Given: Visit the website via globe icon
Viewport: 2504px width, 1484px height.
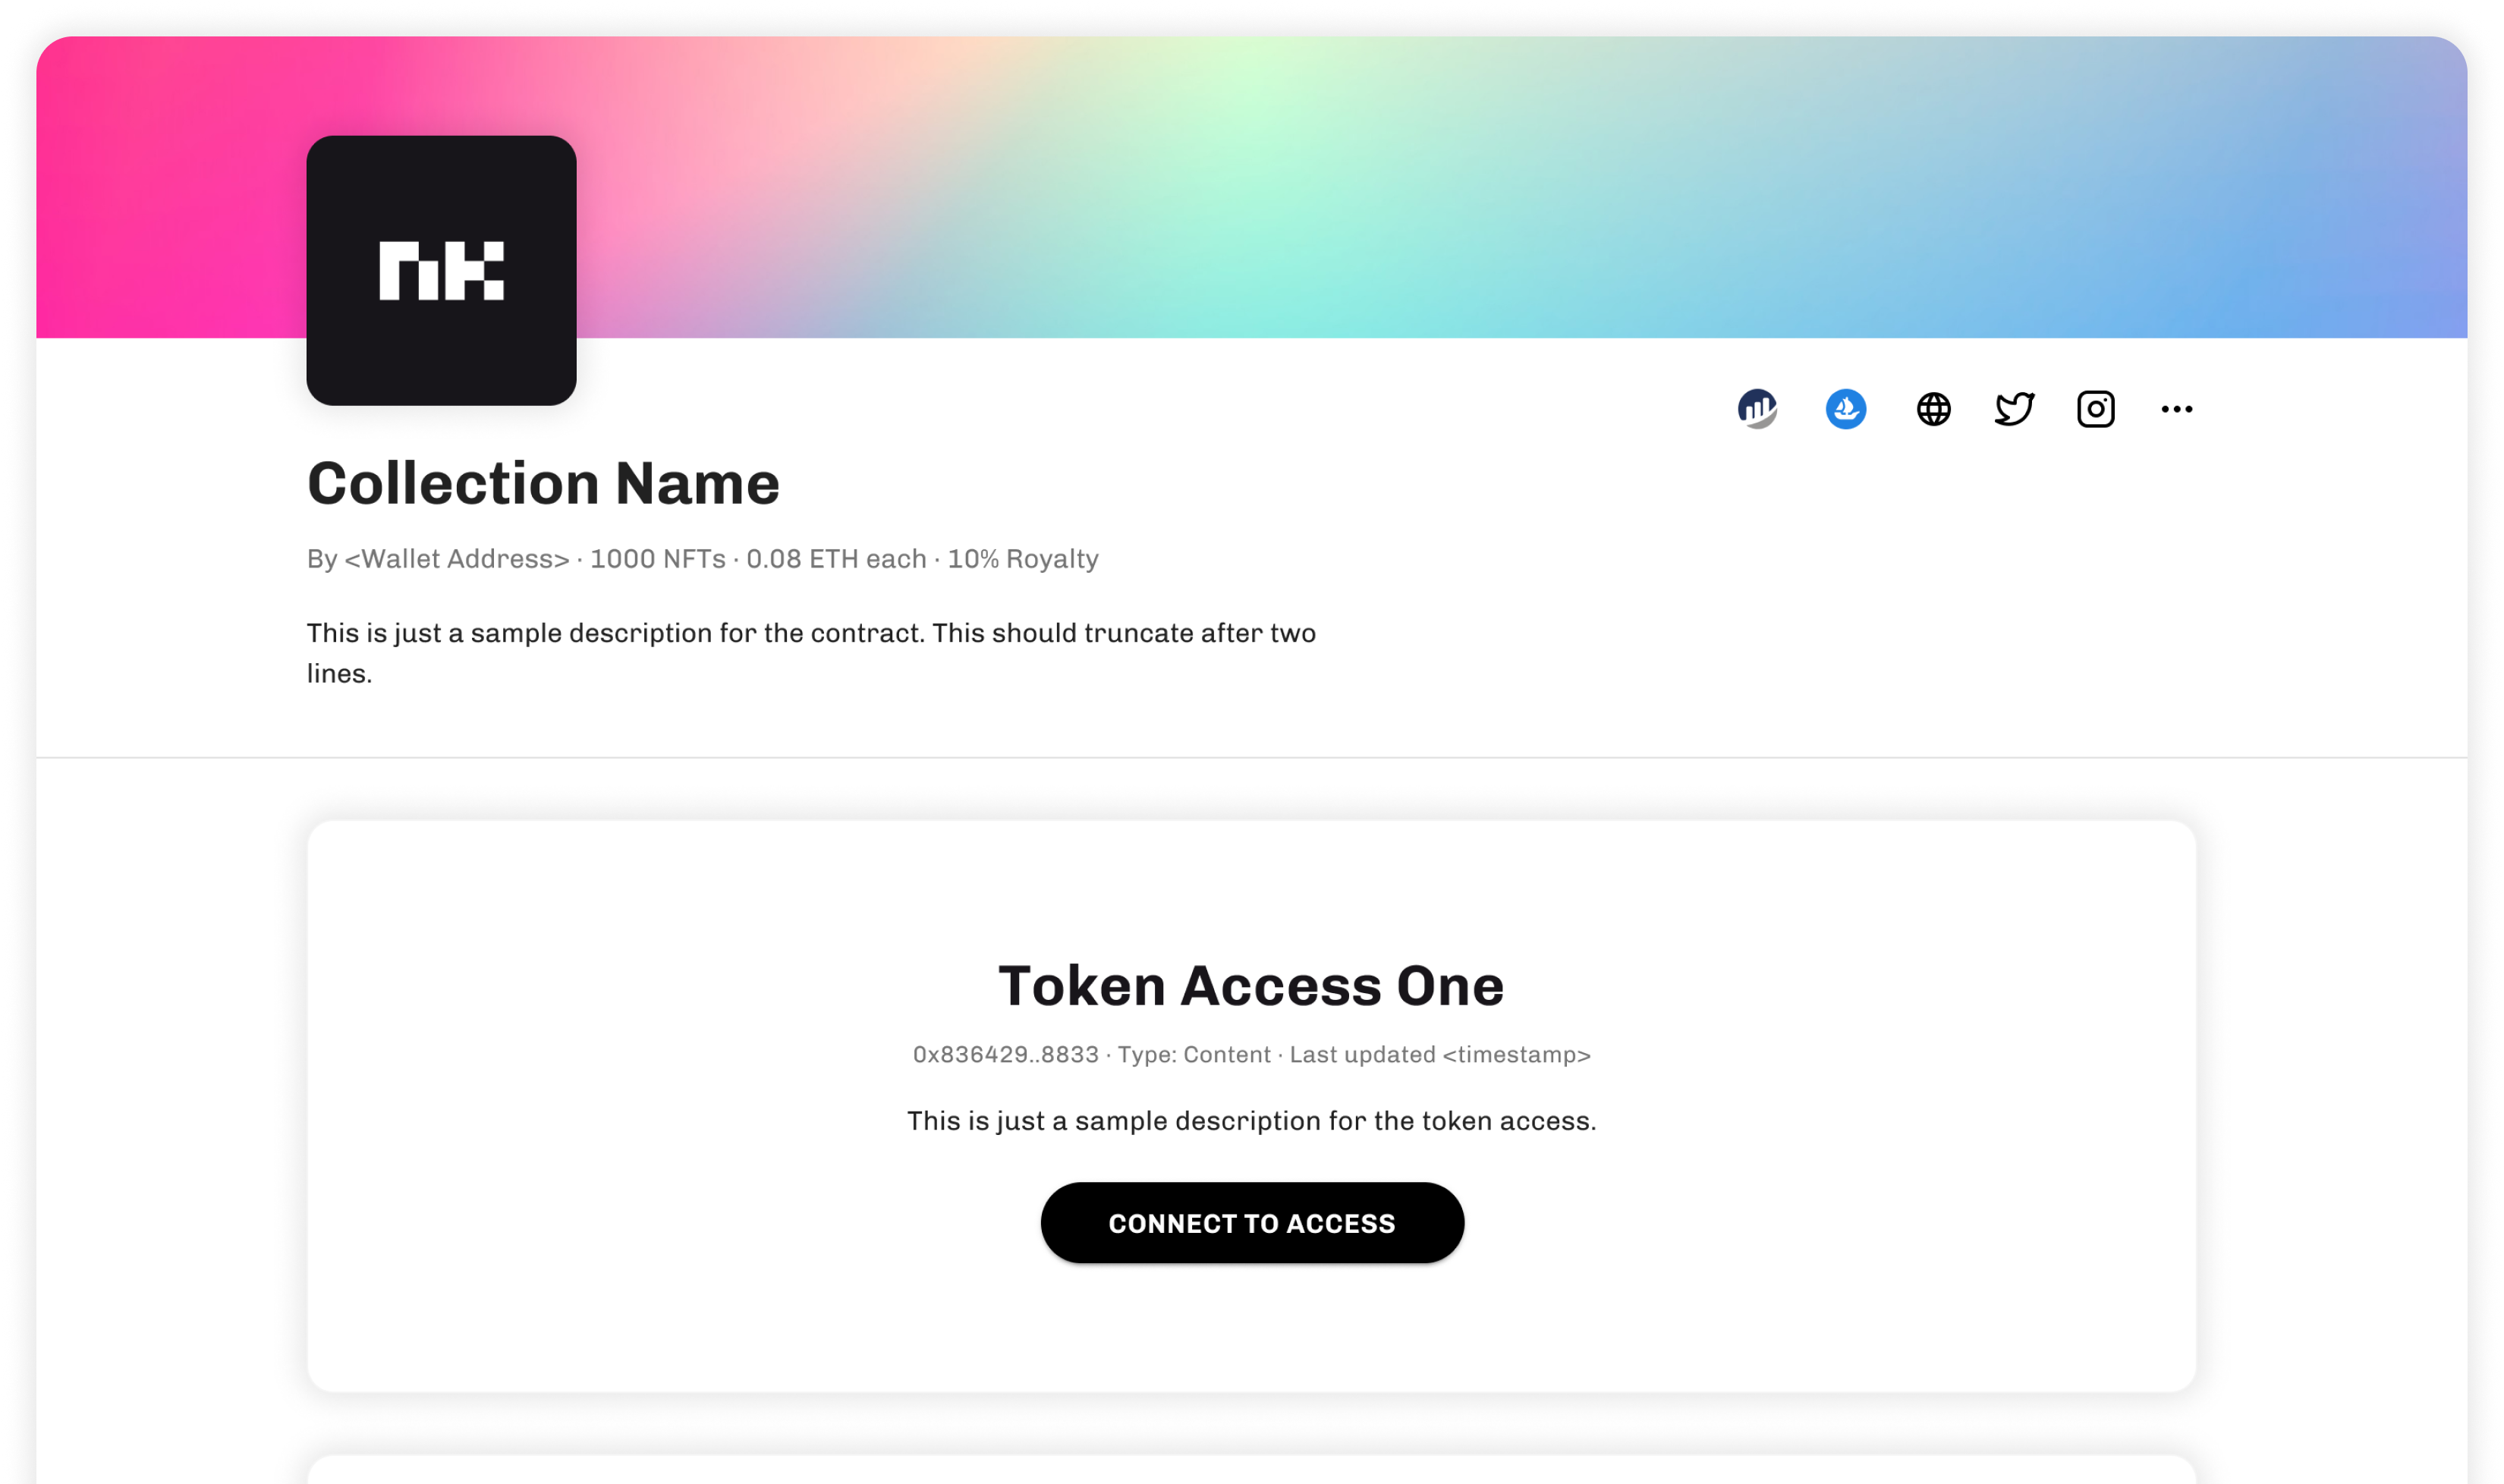Looking at the screenshot, I should click(1933, 409).
